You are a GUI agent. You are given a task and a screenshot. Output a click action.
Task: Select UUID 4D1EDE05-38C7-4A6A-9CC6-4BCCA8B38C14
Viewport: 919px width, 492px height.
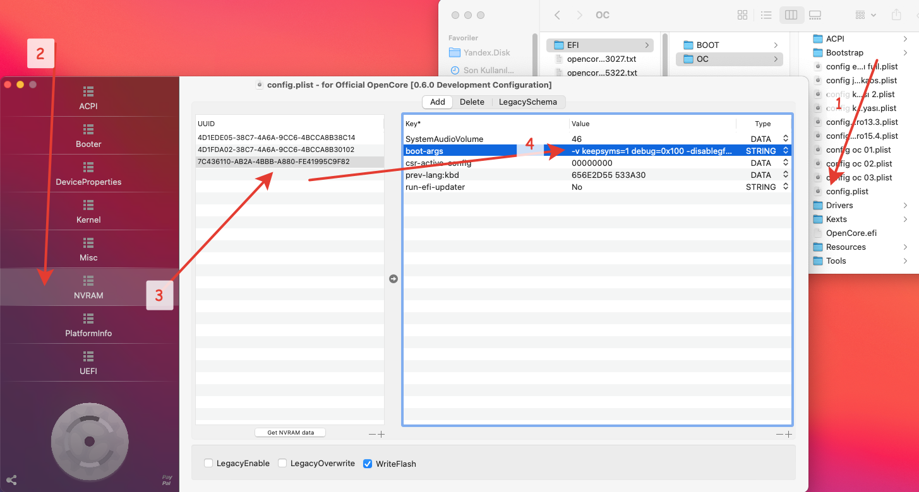click(x=289, y=138)
